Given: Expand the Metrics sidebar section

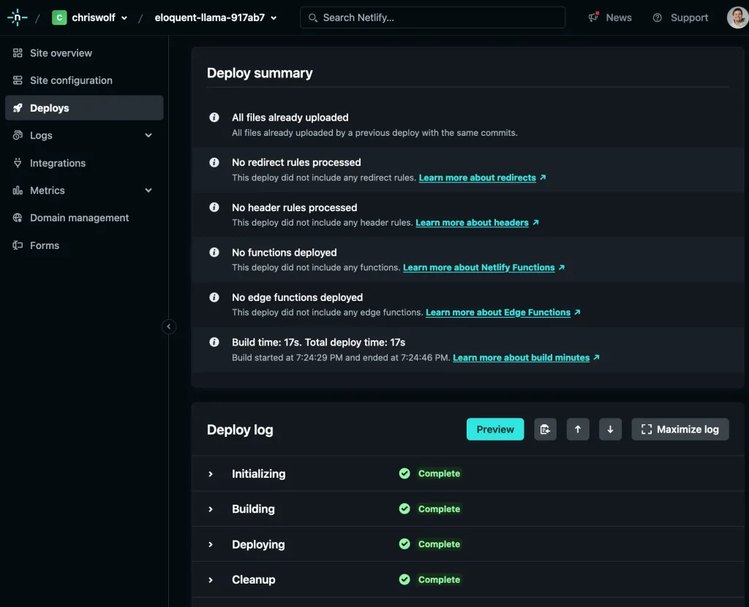Looking at the screenshot, I should coord(148,190).
